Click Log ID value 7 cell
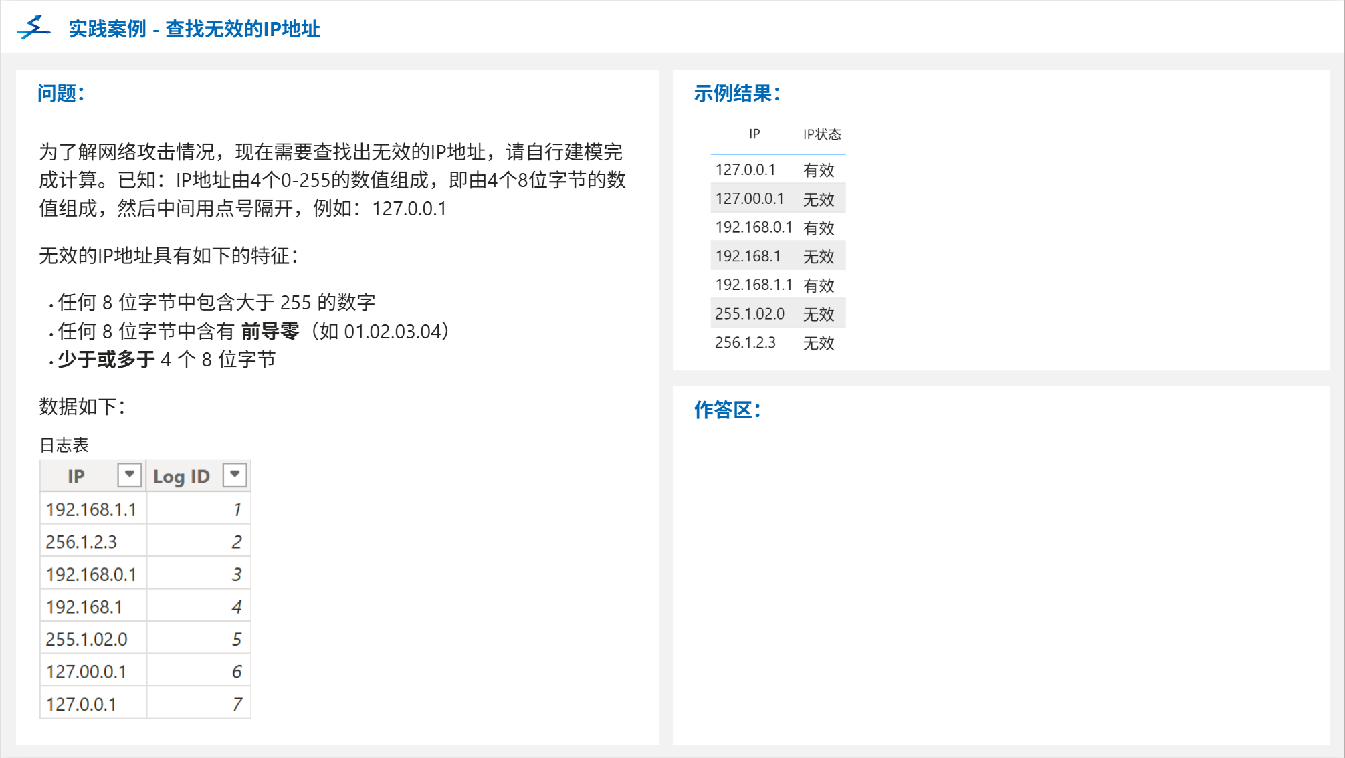The height and width of the screenshot is (758, 1345). coord(237,704)
